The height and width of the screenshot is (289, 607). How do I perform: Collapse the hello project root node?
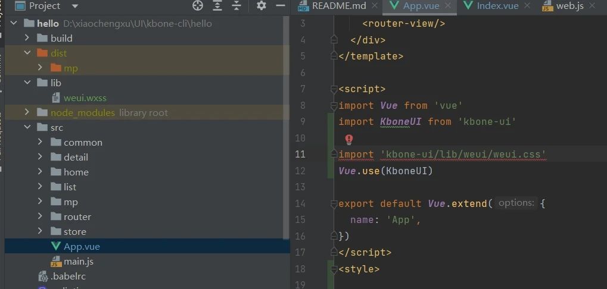[14, 23]
